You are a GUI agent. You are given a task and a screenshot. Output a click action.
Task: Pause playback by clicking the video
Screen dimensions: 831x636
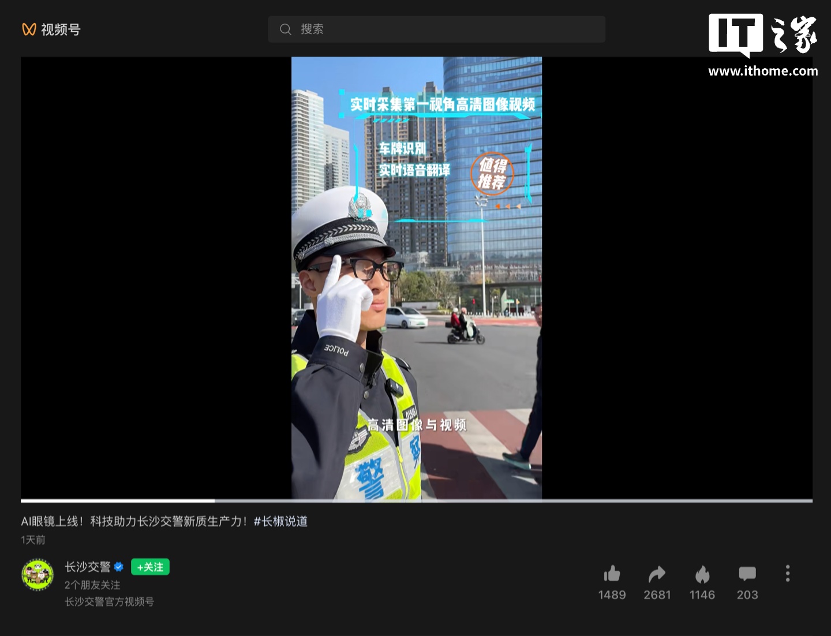click(415, 277)
